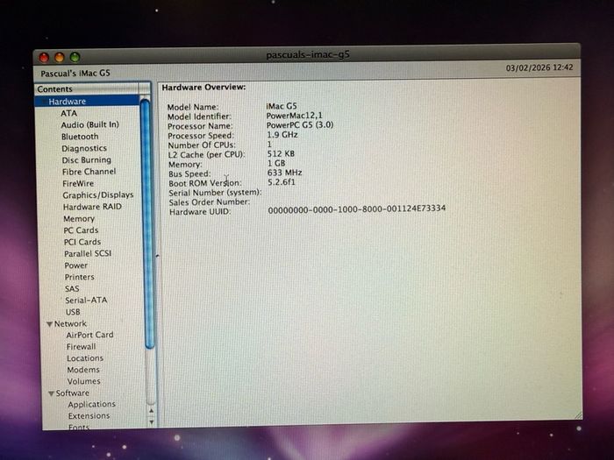Select Printers in the list
Screen dimensions: 614x460
point(80,277)
